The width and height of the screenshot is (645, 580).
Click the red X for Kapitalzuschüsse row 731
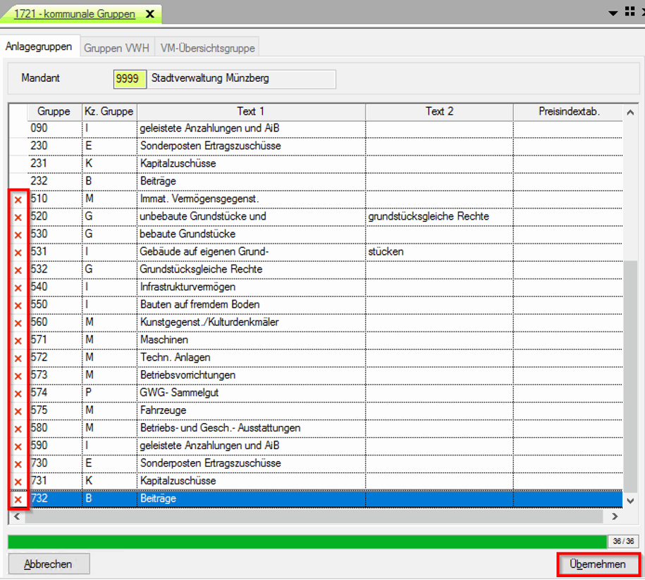[18, 481]
